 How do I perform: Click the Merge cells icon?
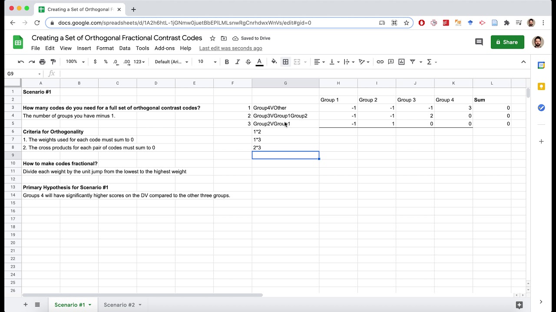tap(297, 62)
